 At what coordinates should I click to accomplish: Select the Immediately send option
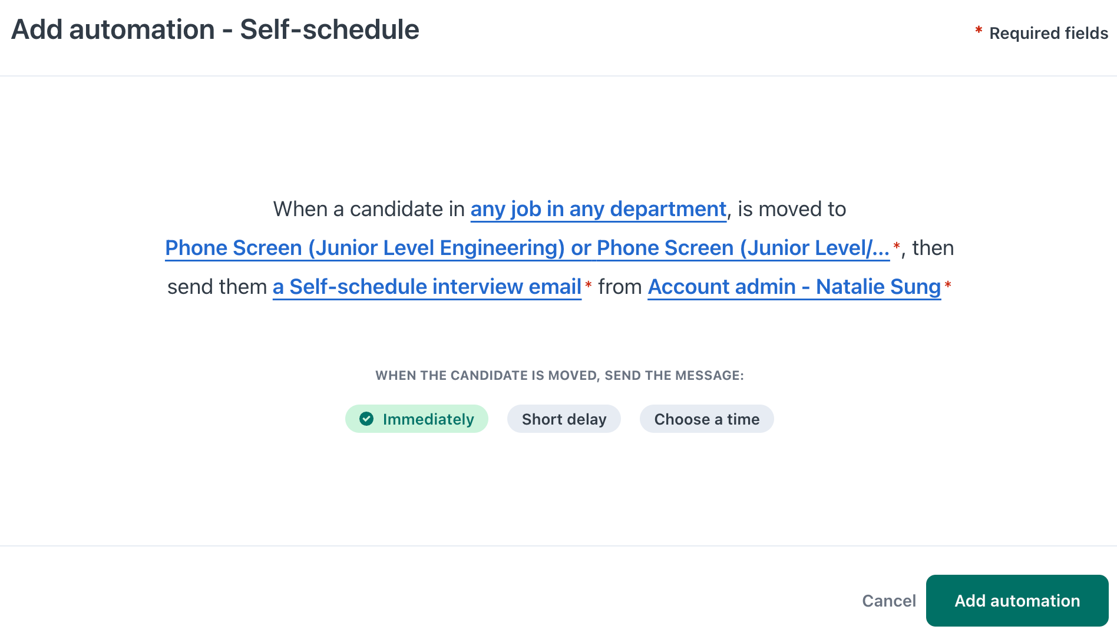click(x=417, y=419)
